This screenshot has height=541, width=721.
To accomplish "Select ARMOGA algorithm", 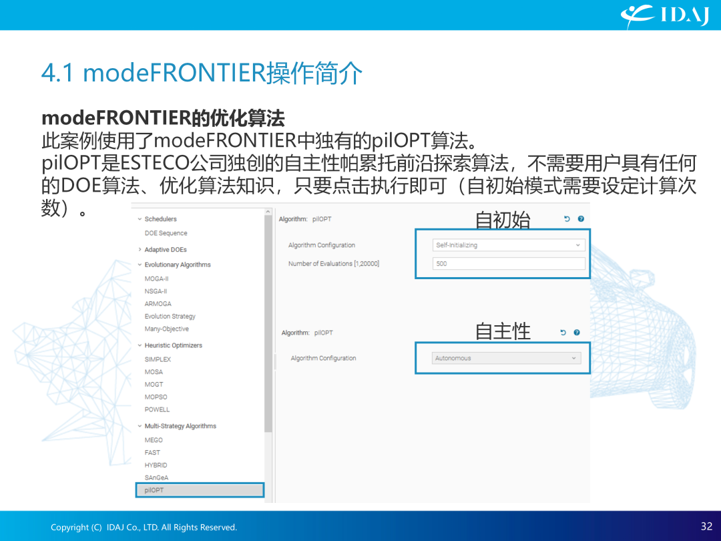I will click(x=158, y=304).
